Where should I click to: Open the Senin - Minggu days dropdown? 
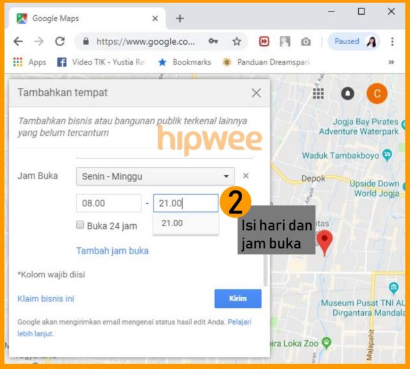[155, 177]
